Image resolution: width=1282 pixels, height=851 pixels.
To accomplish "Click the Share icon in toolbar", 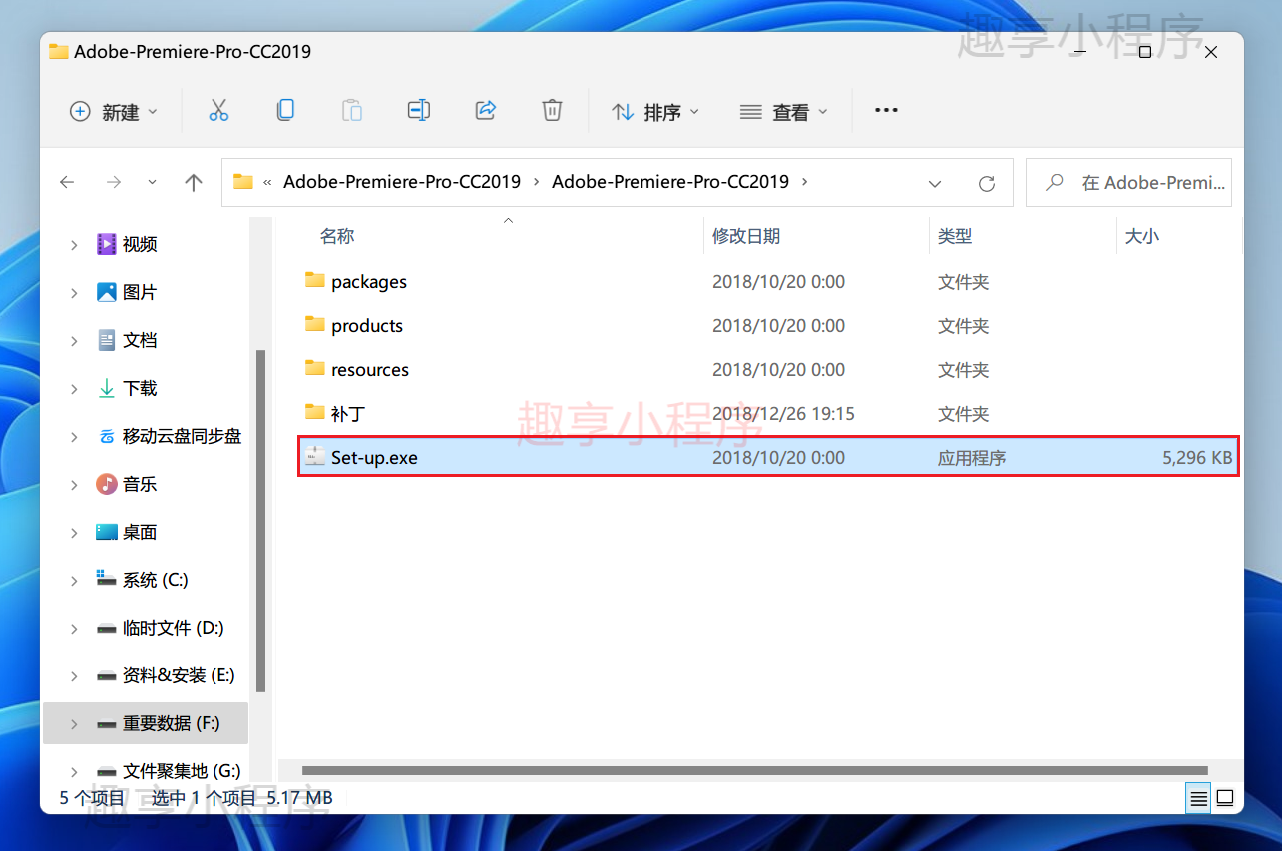I will click(486, 111).
